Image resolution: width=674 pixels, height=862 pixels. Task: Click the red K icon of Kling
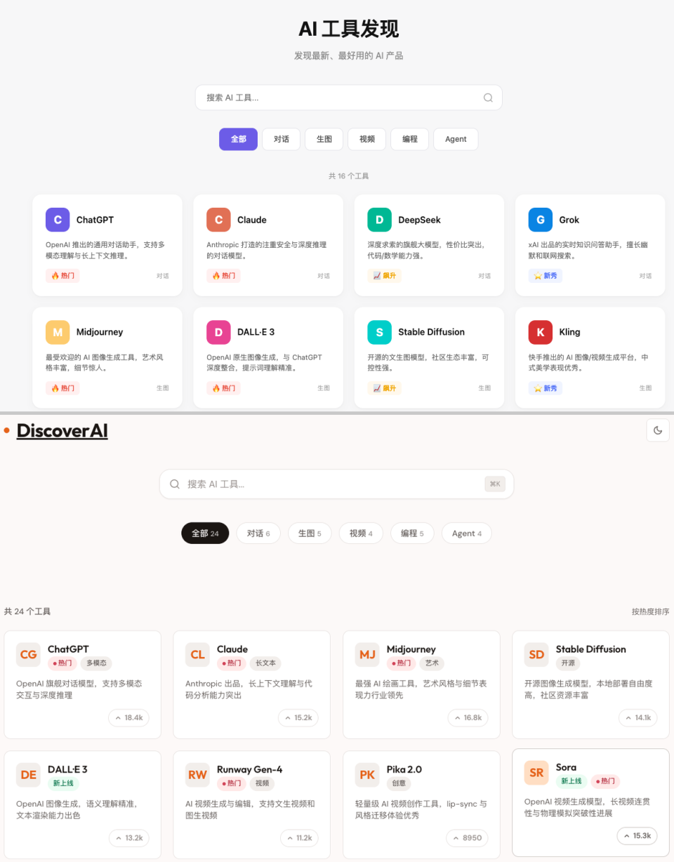tap(541, 332)
